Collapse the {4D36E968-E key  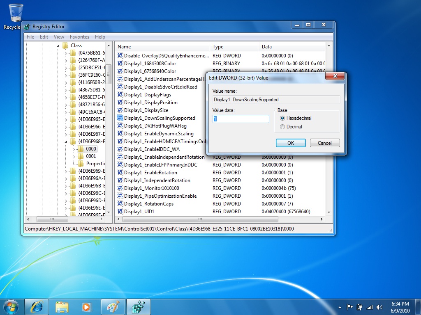tap(66, 142)
